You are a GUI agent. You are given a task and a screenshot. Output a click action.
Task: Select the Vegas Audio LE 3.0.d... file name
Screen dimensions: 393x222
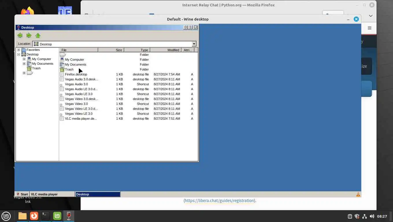pos(81,89)
